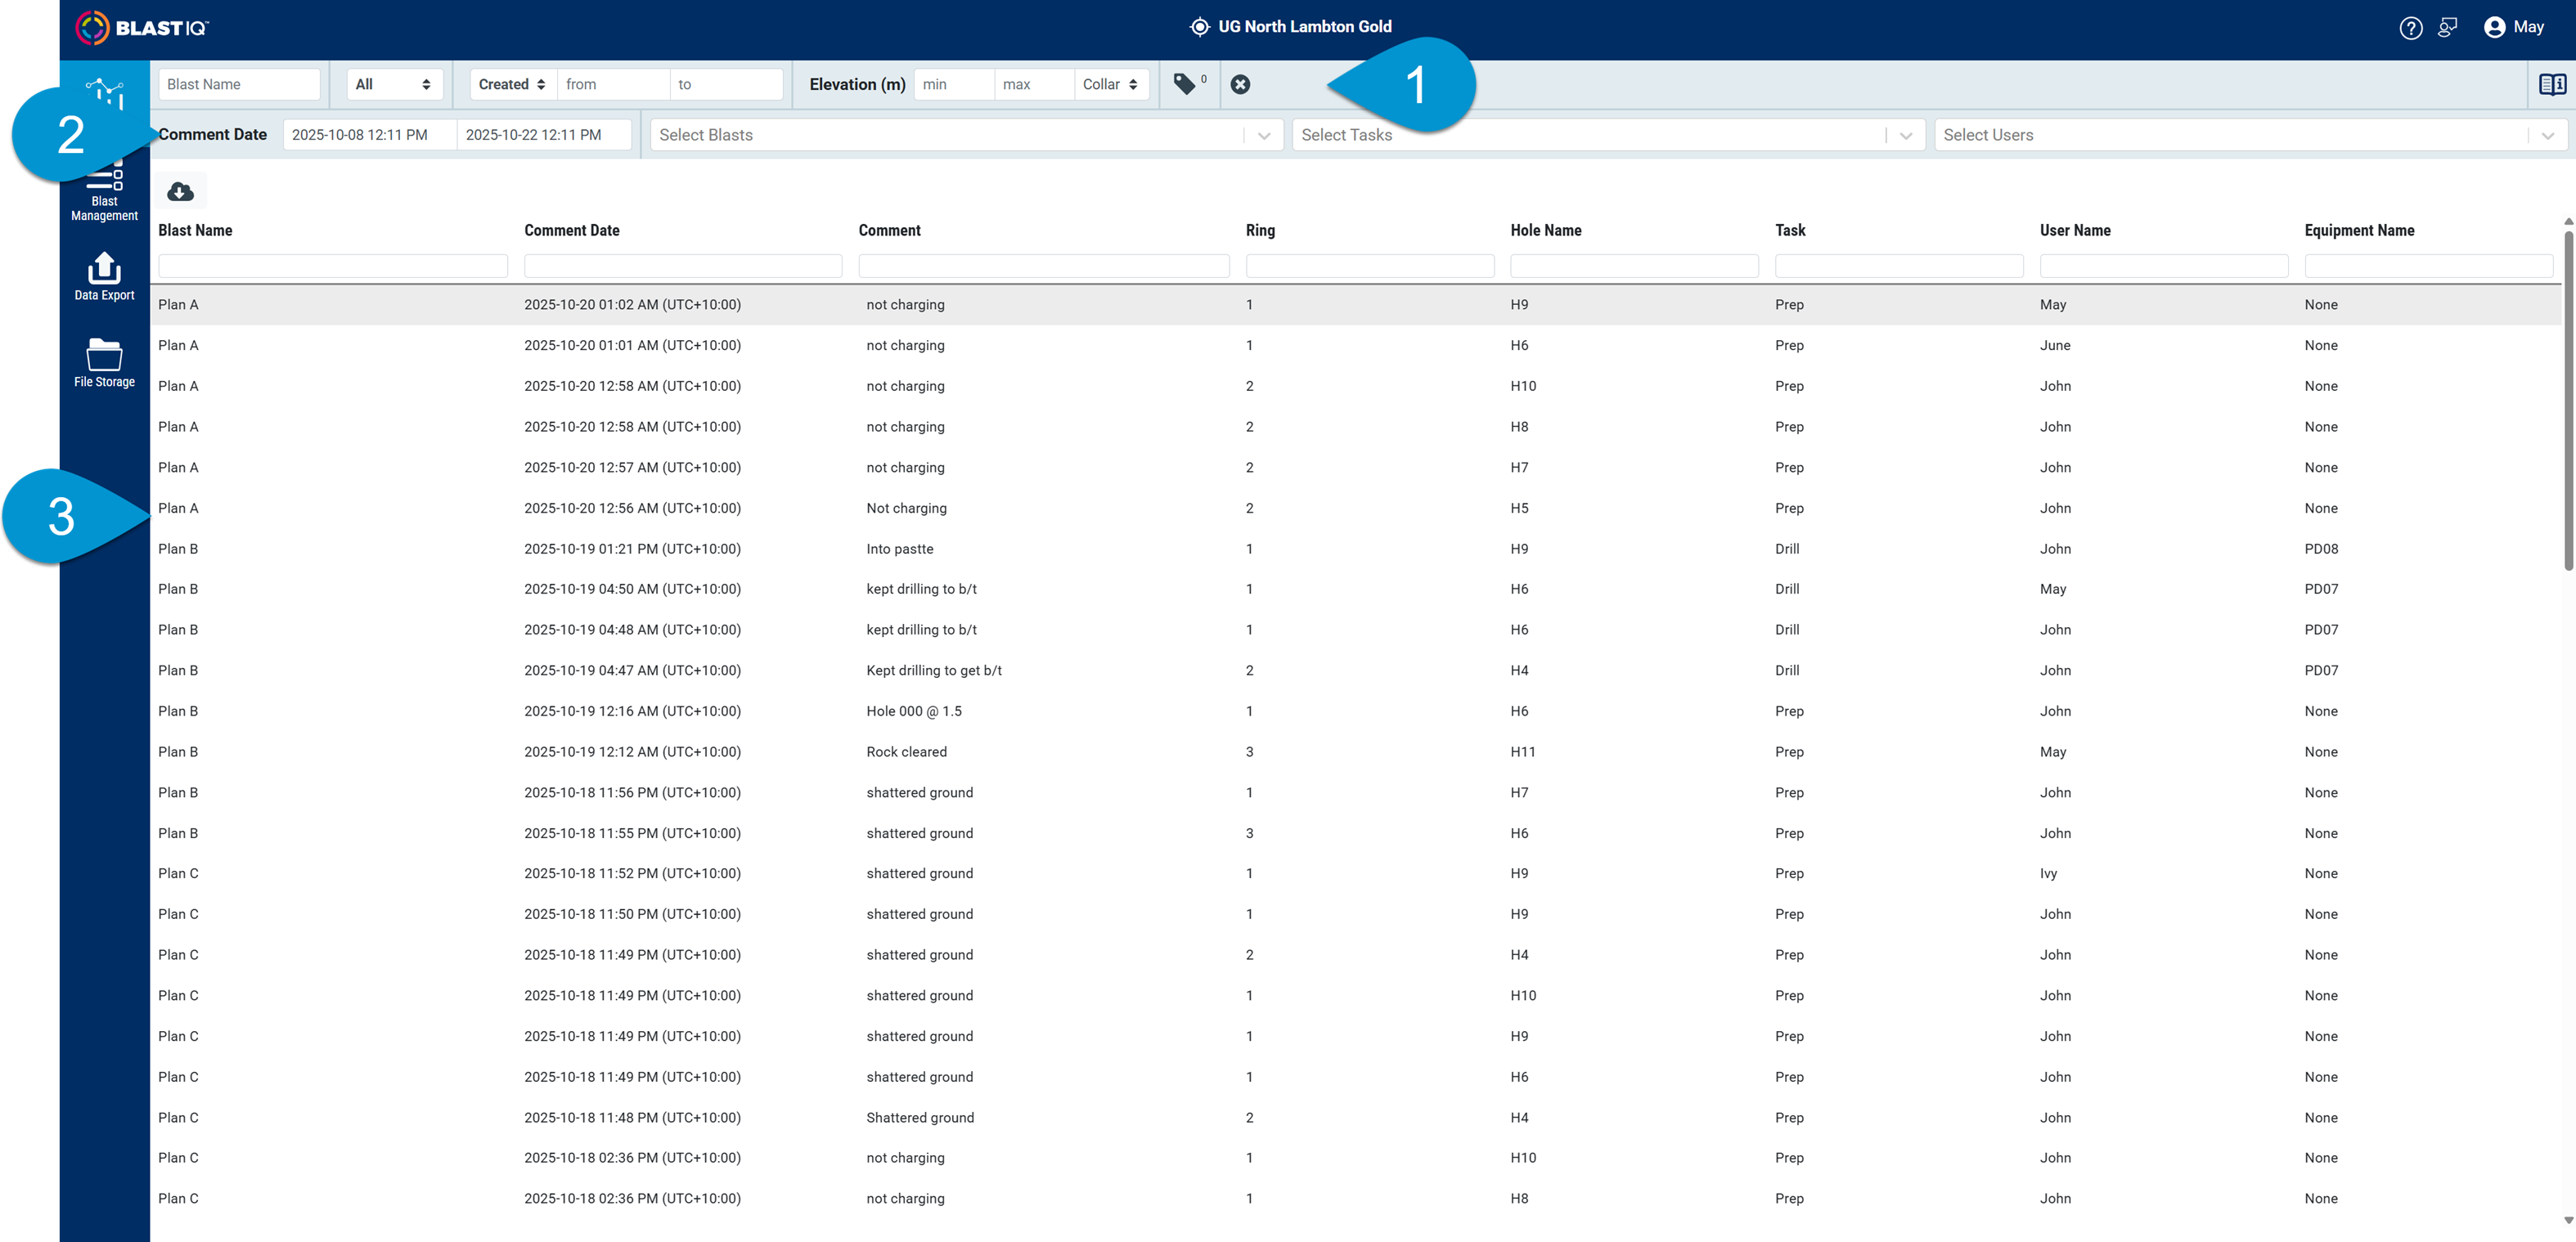
Task: Open the Collar elevation dropdown
Action: point(1111,84)
